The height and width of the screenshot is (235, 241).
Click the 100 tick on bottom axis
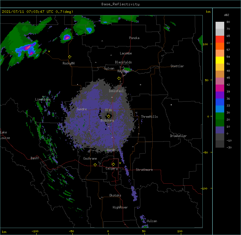point(180,231)
